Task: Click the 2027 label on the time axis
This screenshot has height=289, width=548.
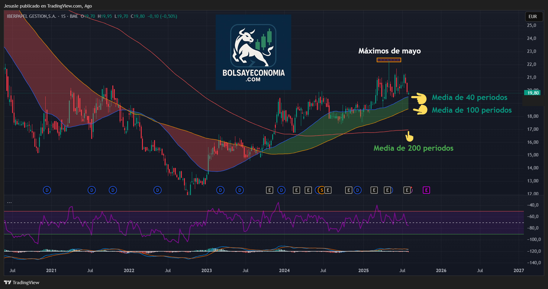Action: [519, 270]
